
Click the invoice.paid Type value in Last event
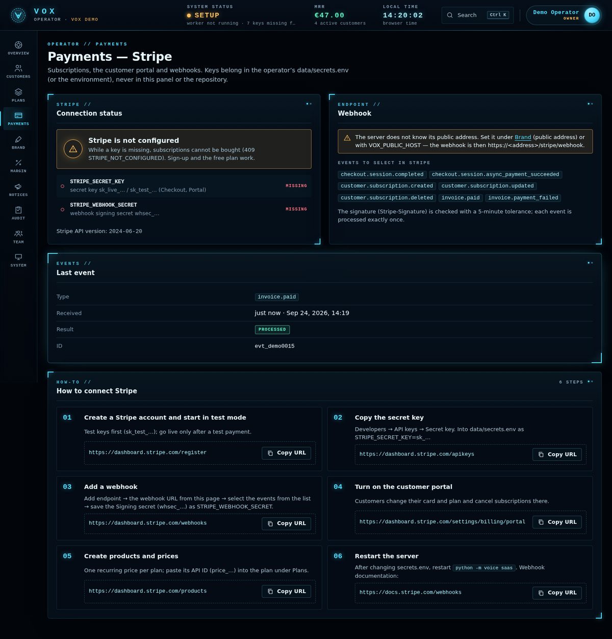pos(276,297)
